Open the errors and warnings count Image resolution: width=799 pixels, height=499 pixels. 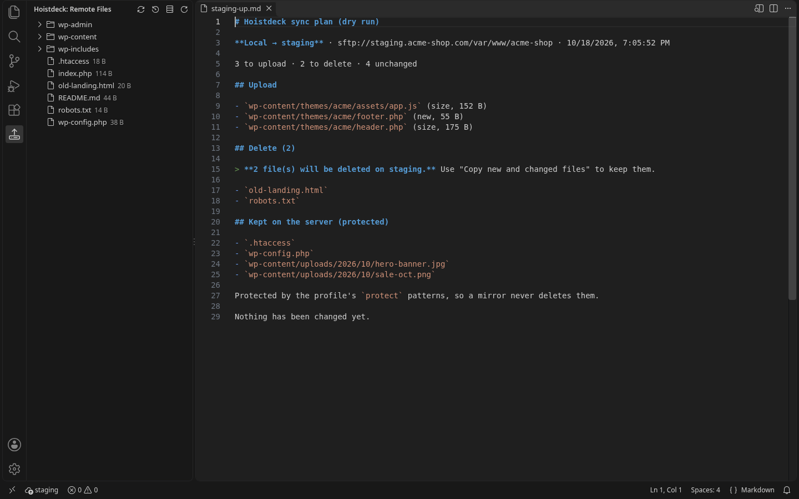(x=83, y=490)
